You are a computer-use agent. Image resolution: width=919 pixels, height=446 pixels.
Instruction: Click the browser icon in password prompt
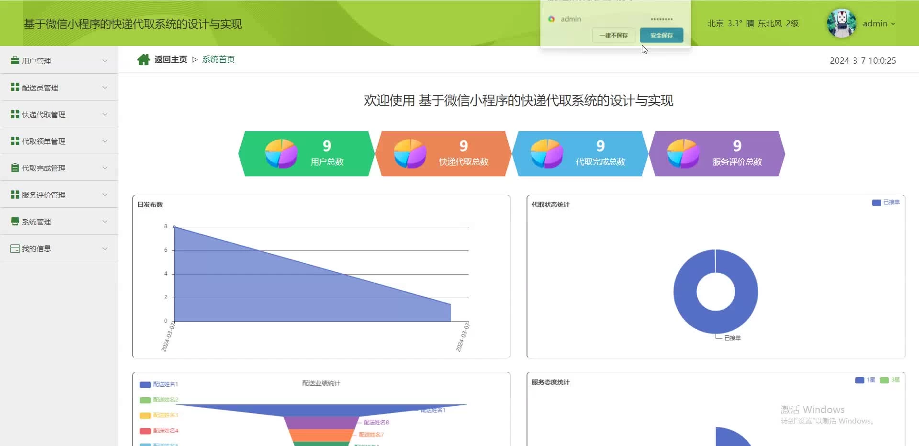click(551, 19)
